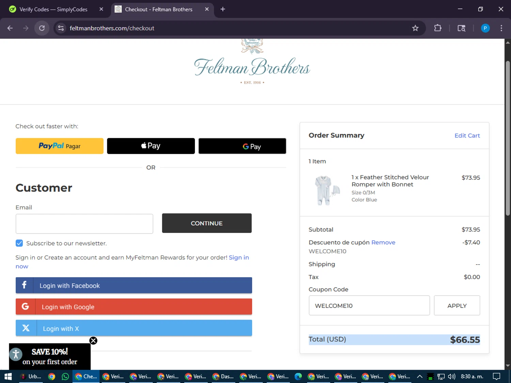Login with Facebook
511x383 pixels.
click(134, 285)
